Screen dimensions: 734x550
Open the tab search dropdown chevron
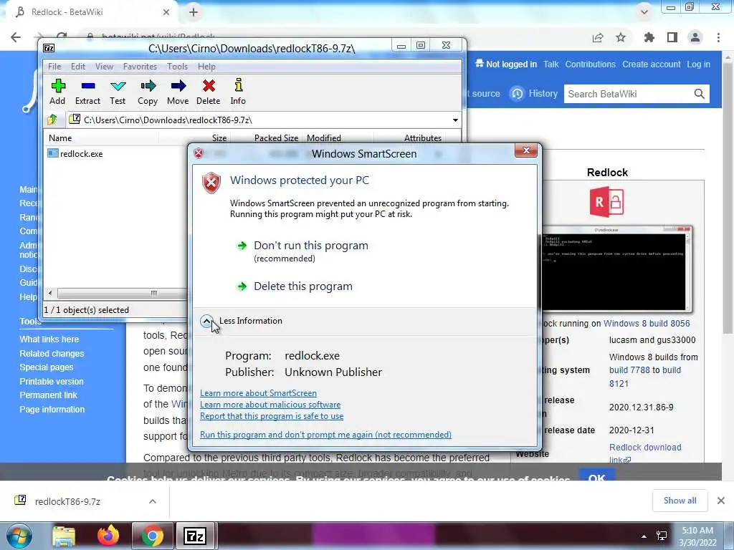[x=644, y=12]
